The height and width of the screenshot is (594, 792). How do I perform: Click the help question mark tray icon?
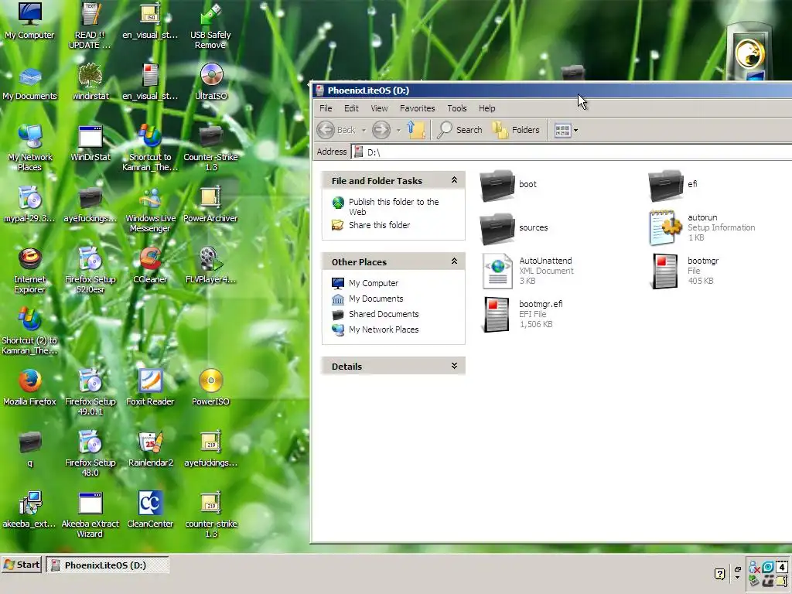pos(720,574)
